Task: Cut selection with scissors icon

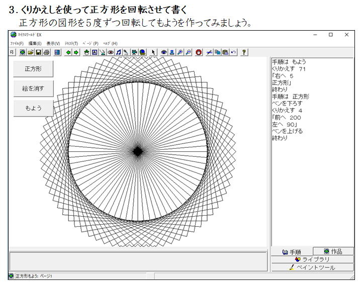Action: (x=209, y=52)
